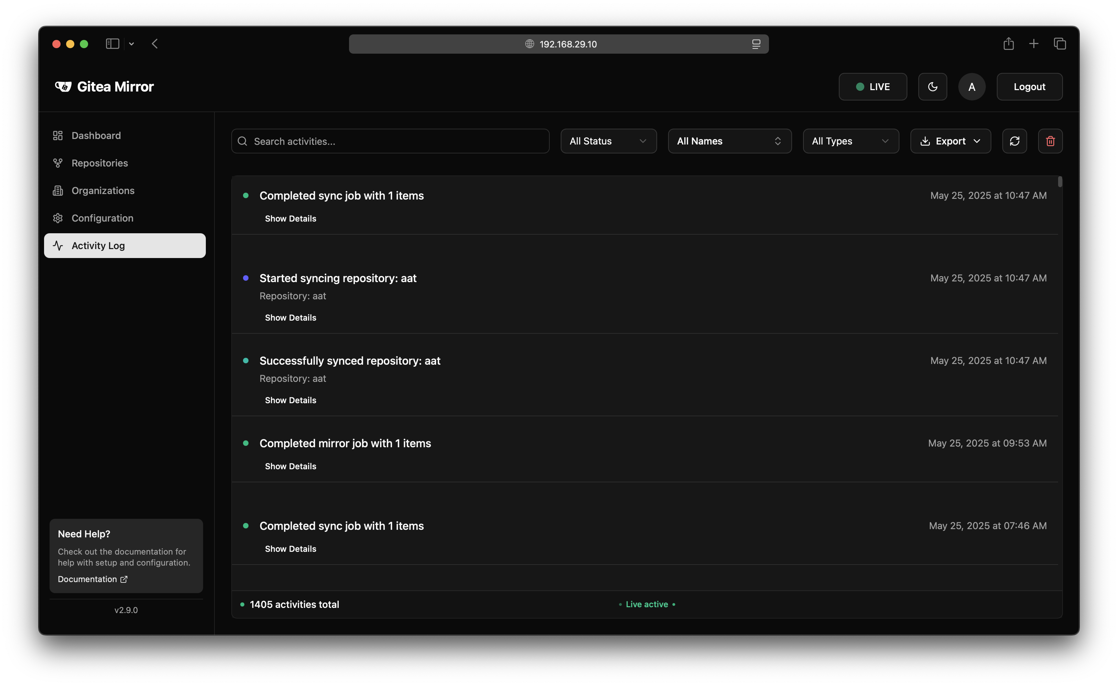Screen dimensions: 1118x686
Task: Open the All Names combo box
Action: (x=729, y=141)
